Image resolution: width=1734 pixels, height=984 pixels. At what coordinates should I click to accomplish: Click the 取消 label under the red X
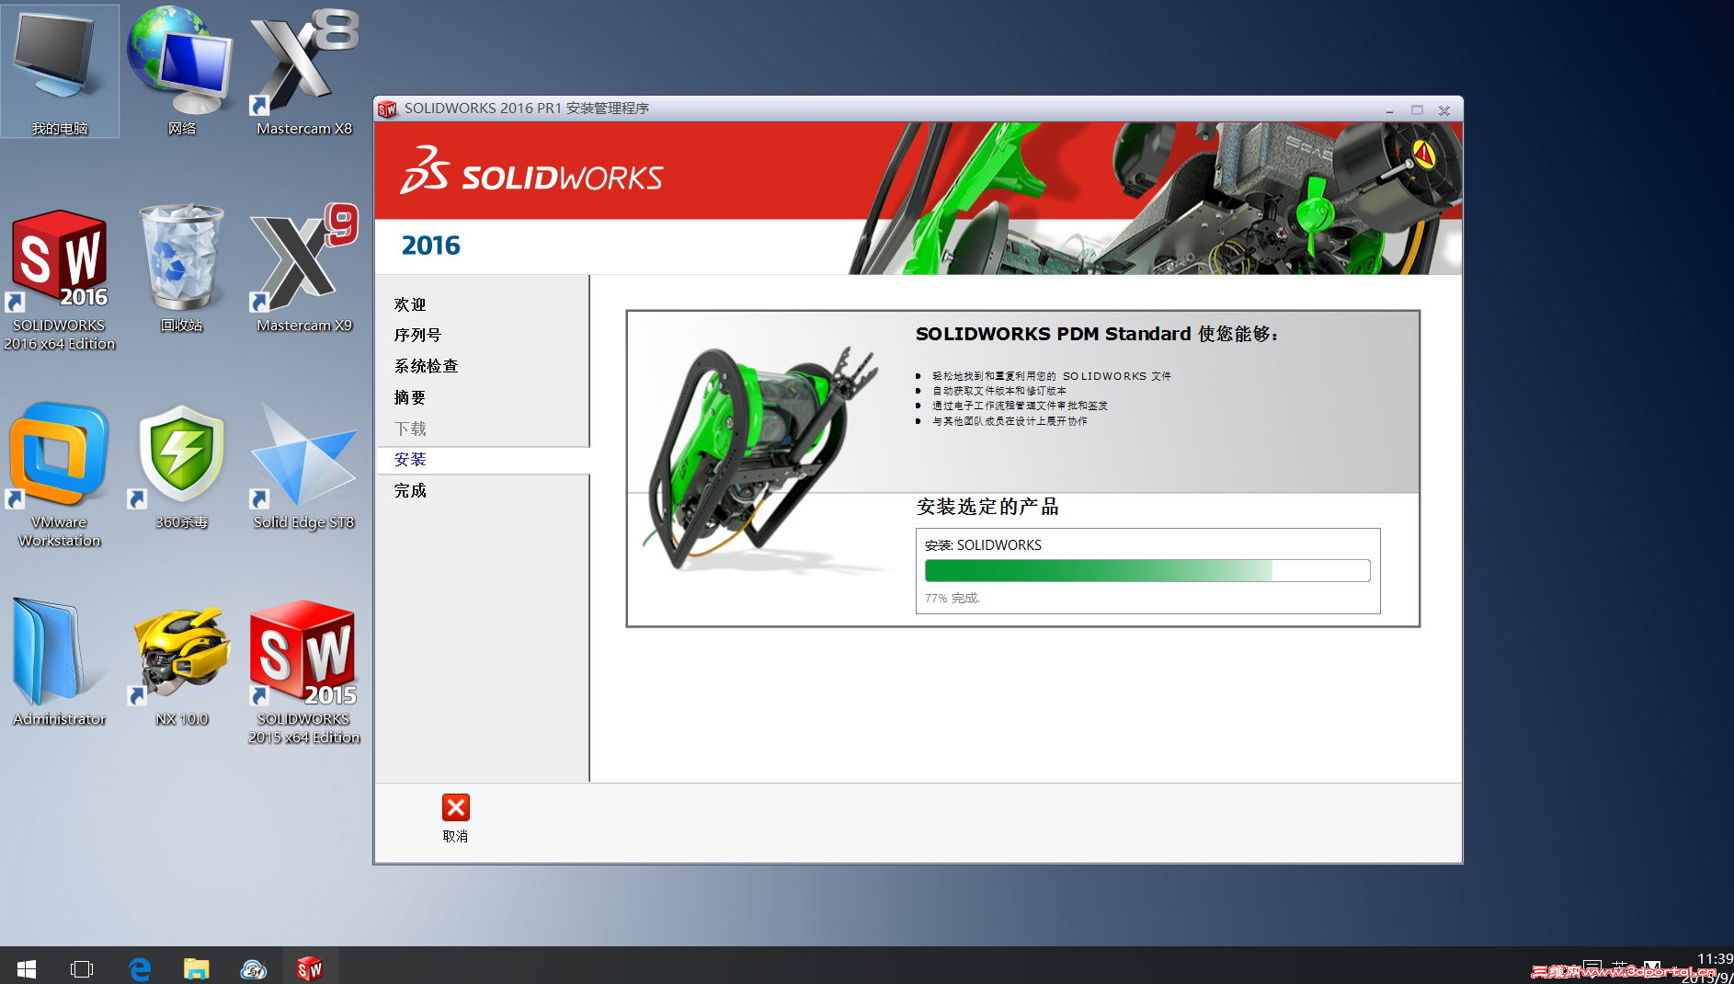point(455,836)
